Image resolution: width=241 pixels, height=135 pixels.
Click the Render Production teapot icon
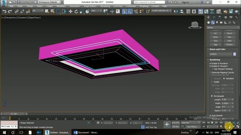click(237, 12)
